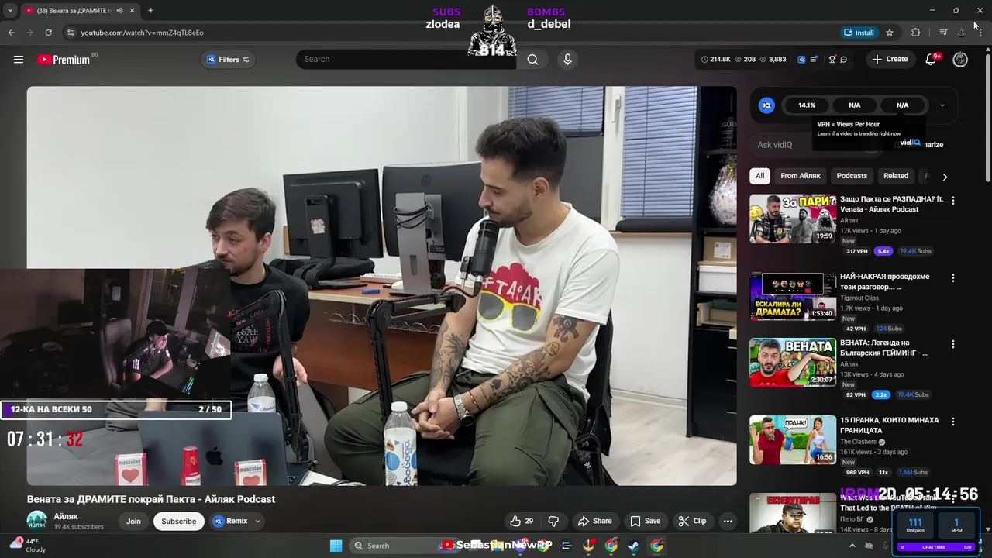The height and width of the screenshot is (558, 992).
Task: Select the Podcasts chip
Action: 852,176
